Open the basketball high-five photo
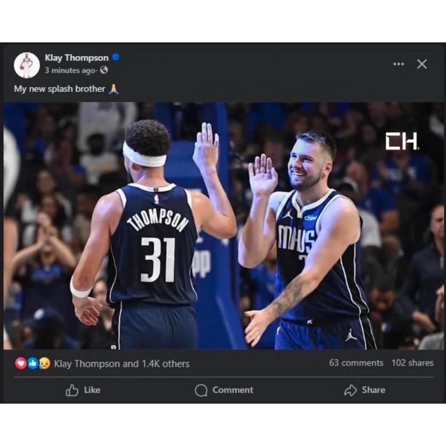 [x=223, y=226]
